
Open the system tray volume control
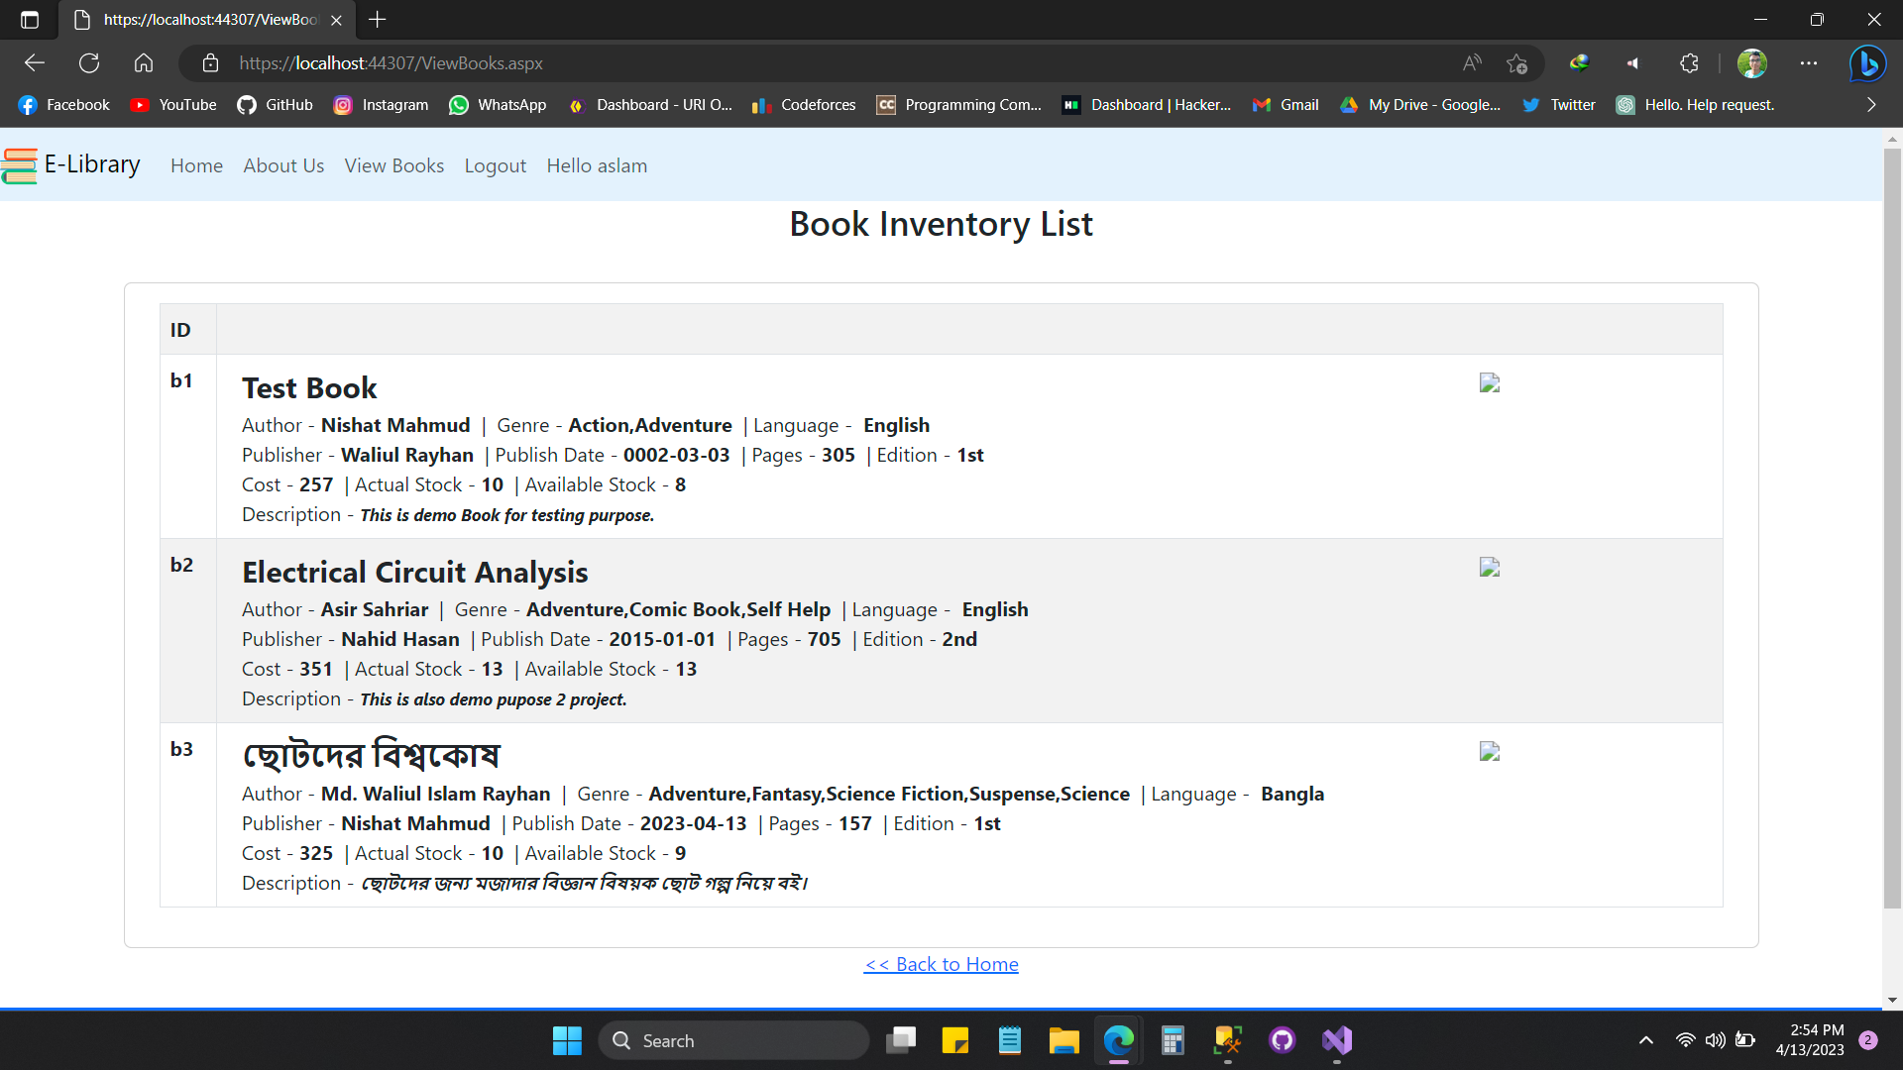click(1717, 1040)
